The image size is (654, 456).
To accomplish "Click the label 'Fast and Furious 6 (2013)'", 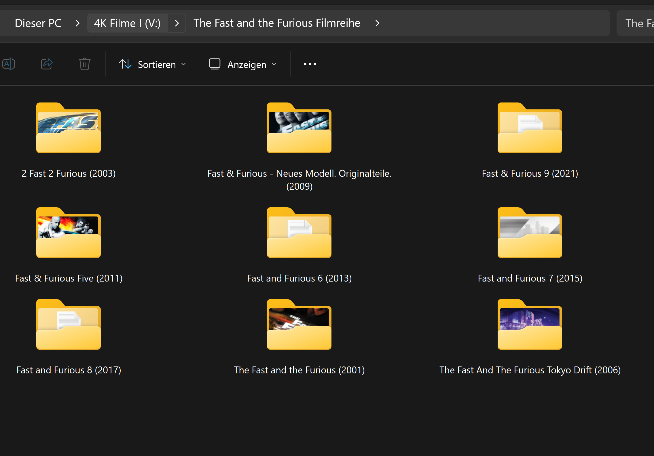I will click(299, 278).
